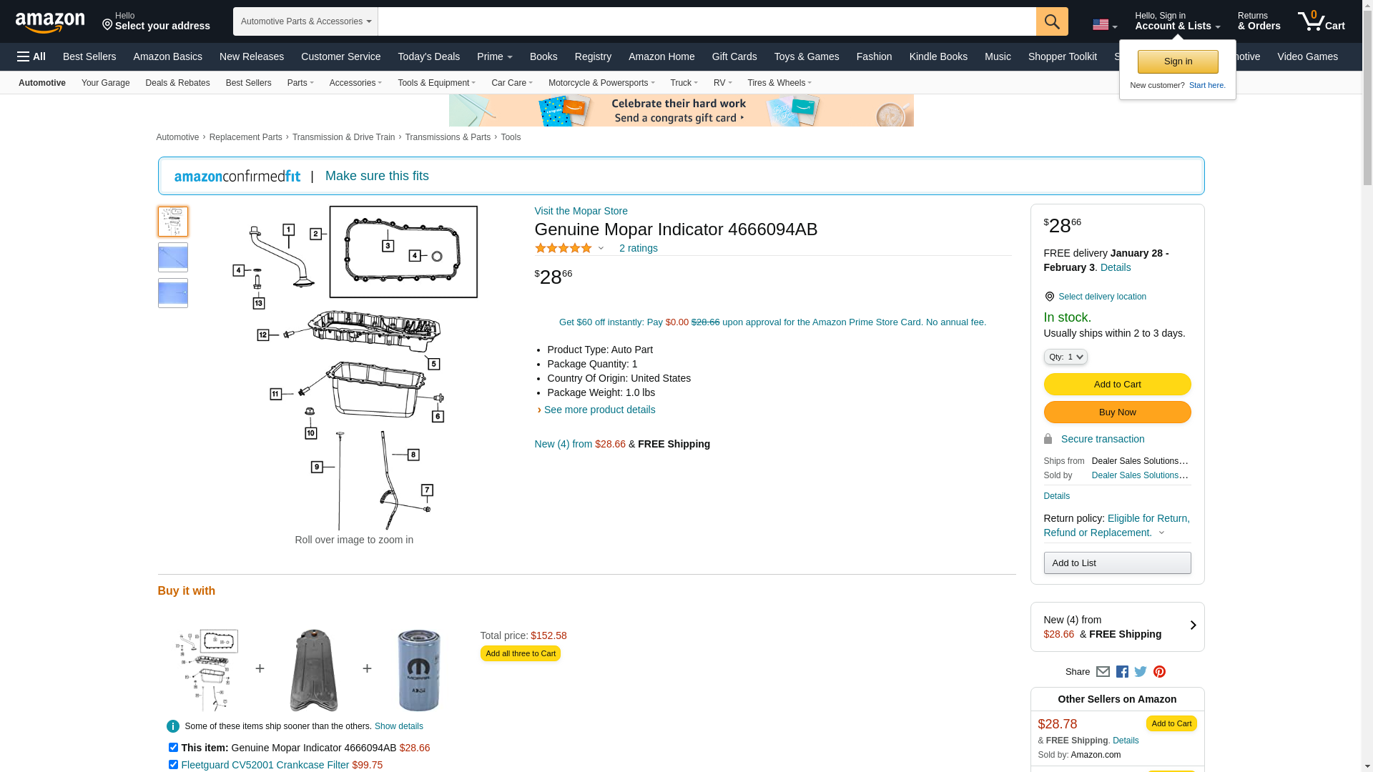Expand the star ratings popover arrow
This screenshot has height=772, width=1373.
click(601, 249)
